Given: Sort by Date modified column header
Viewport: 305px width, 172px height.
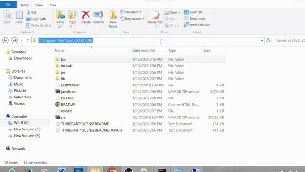Looking at the screenshot, I should [x=144, y=50].
